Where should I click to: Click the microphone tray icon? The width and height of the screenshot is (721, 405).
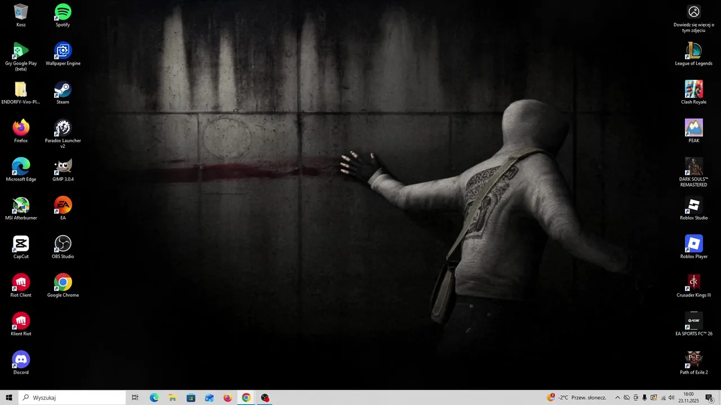point(644,398)
